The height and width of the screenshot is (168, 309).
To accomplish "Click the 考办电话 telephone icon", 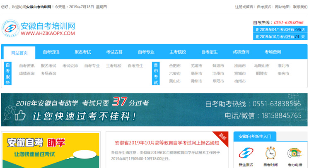I will (295, 154).
